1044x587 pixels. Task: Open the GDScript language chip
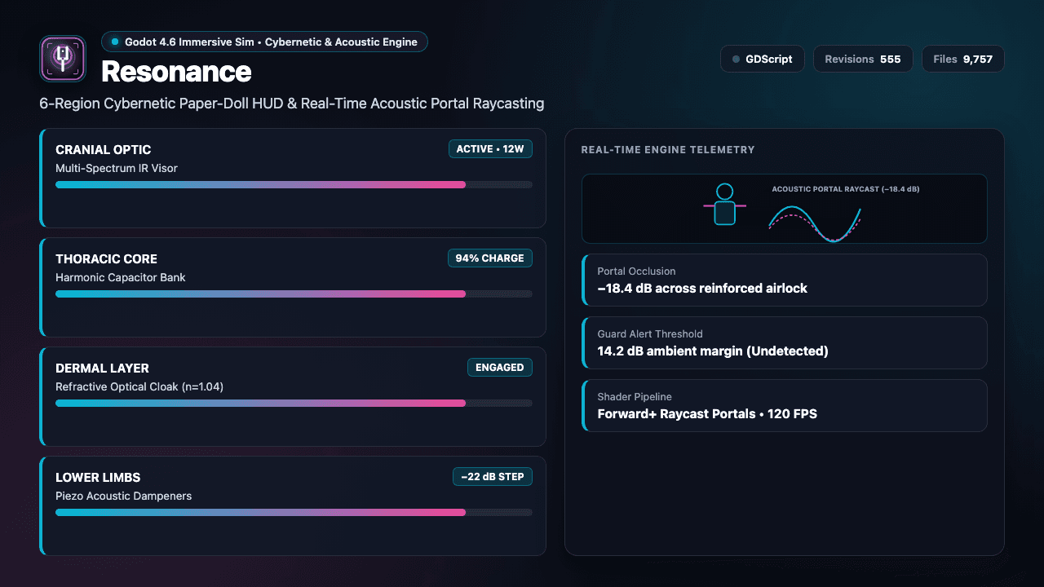point(762,60)
